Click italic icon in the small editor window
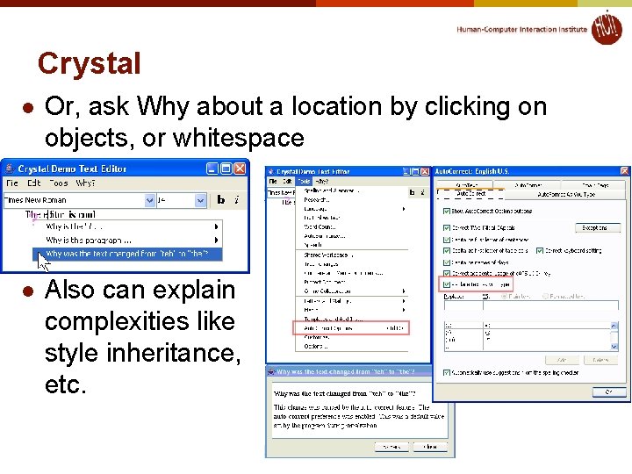 [x=422, y=192]
